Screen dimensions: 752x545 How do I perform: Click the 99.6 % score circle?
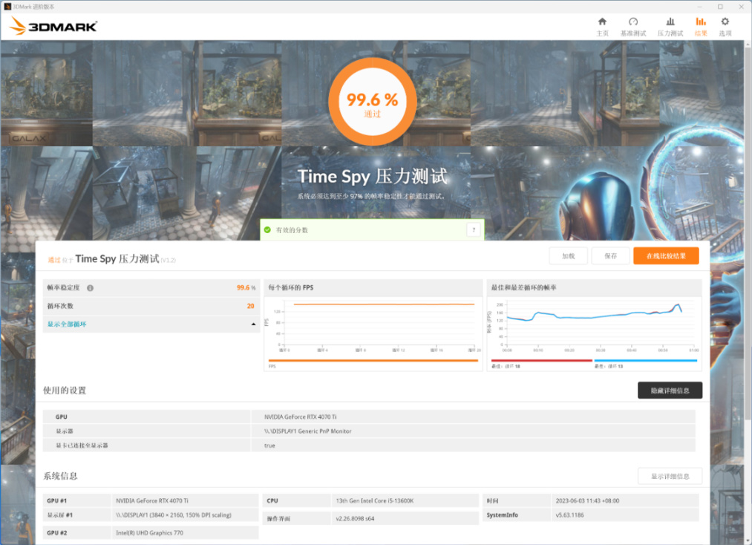(373, 101)
